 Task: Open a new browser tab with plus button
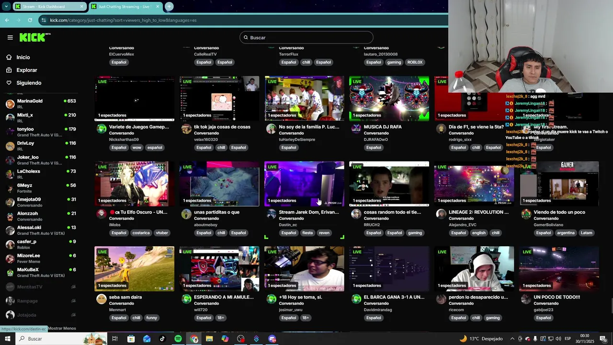pyautogui.click(x=169, y=6)
